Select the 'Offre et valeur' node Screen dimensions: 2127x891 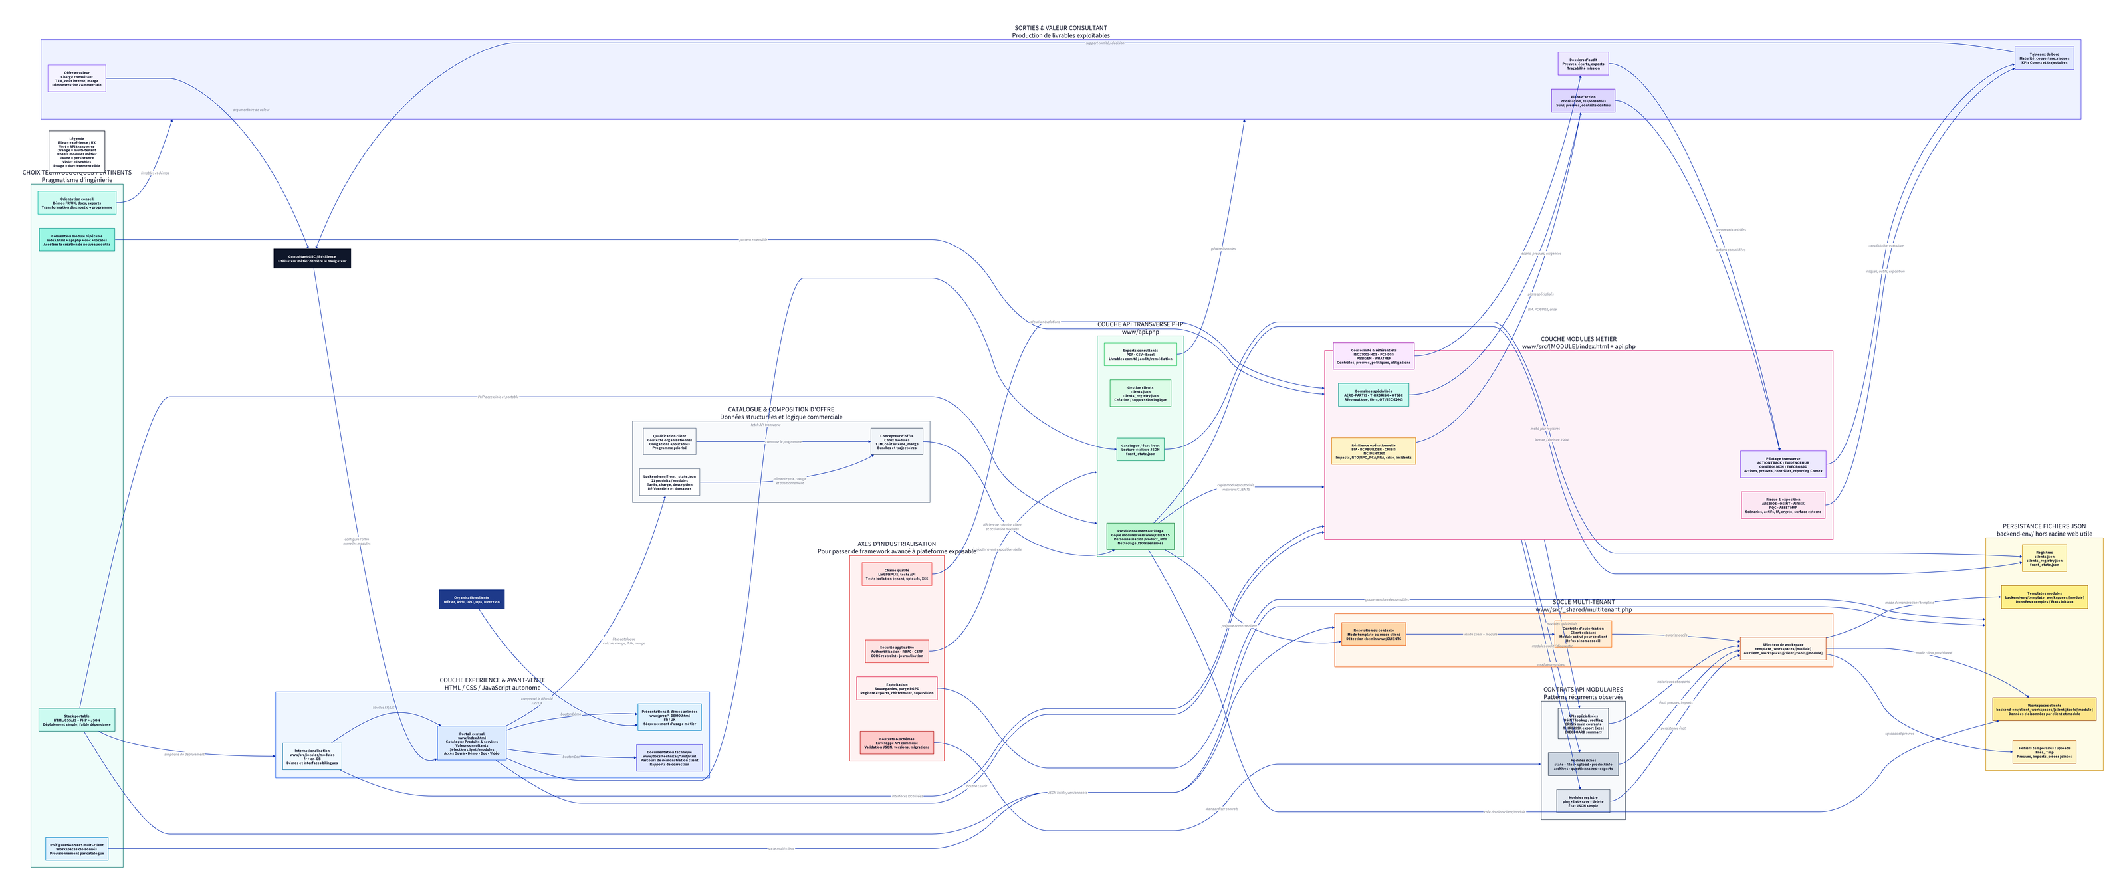coord(77,78)
